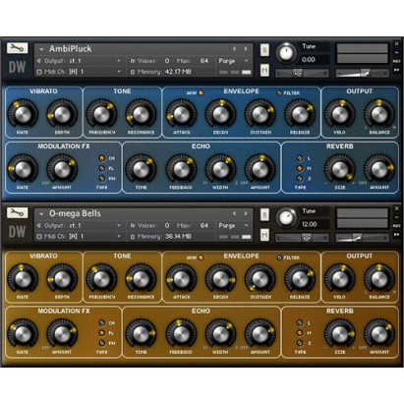Solo the AmbiPluck instrument
Screen dimensions: 404x404
point(264,50)
